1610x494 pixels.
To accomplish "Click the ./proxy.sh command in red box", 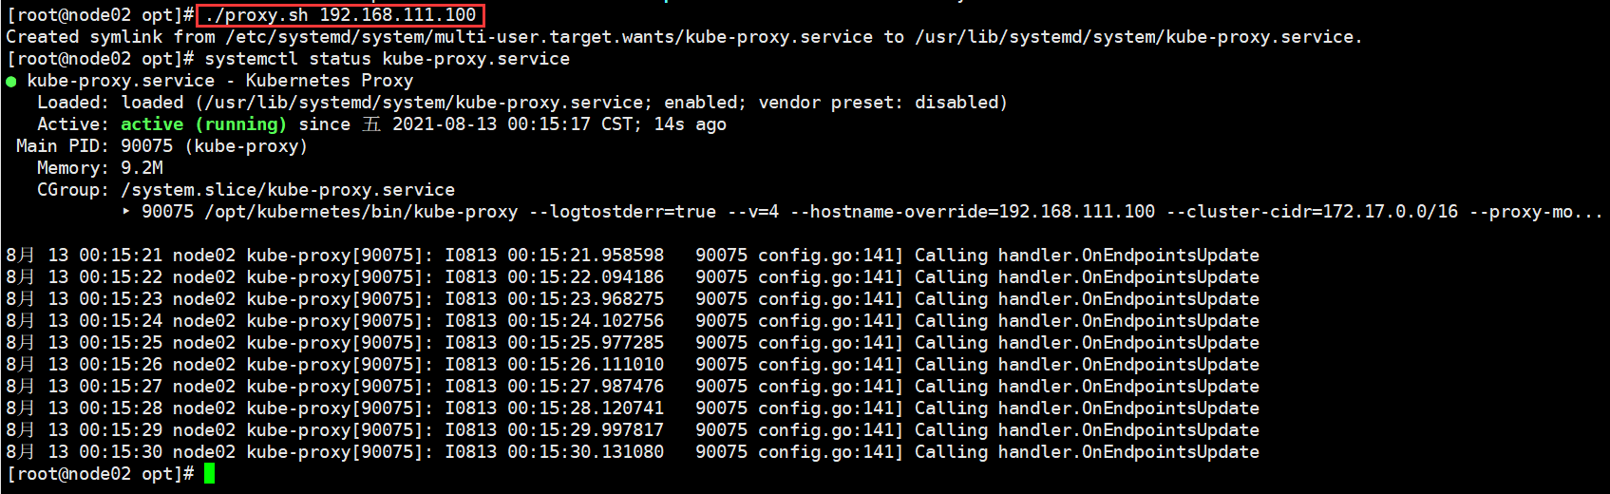I will [256, 14].
